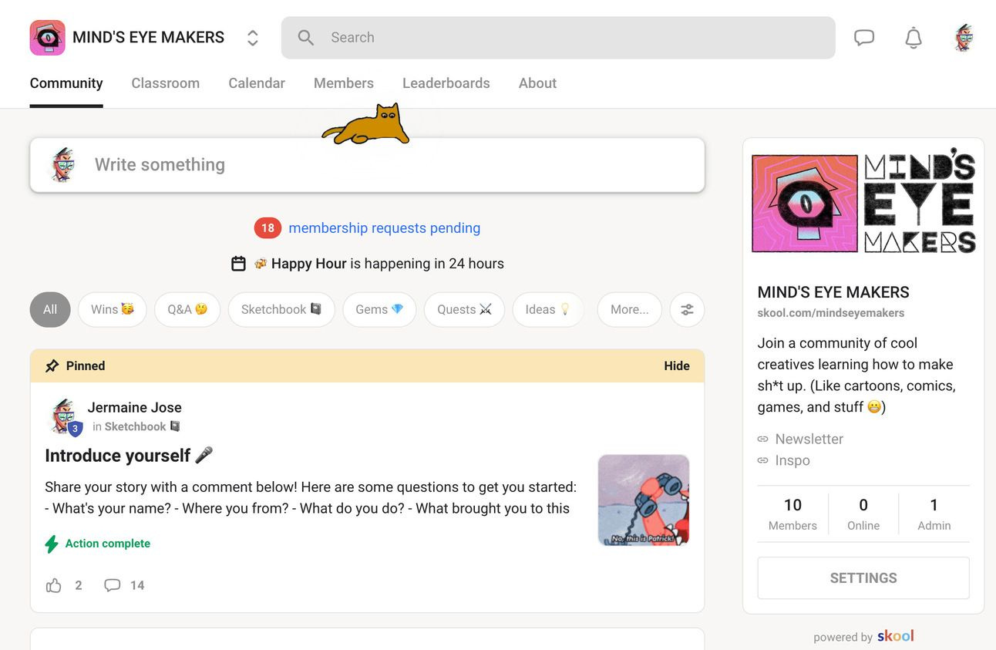Screen dimensions: 996x650
Task: Open the profile avatar menu
Action: [964, 38]
